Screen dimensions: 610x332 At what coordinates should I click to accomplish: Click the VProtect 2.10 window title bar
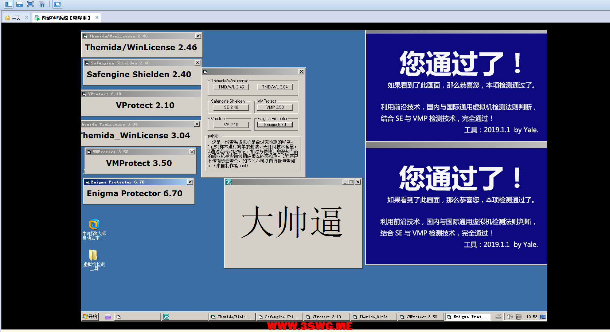141,94
